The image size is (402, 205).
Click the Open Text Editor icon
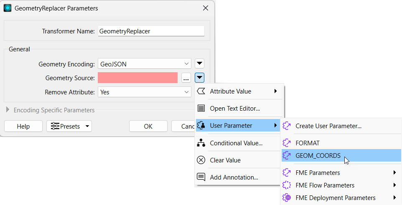click(201, 109)
